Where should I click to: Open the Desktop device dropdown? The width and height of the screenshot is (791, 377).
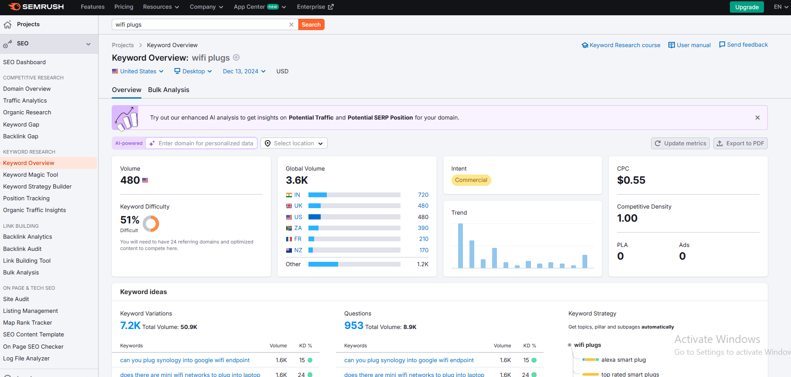[x=193, y=71]
